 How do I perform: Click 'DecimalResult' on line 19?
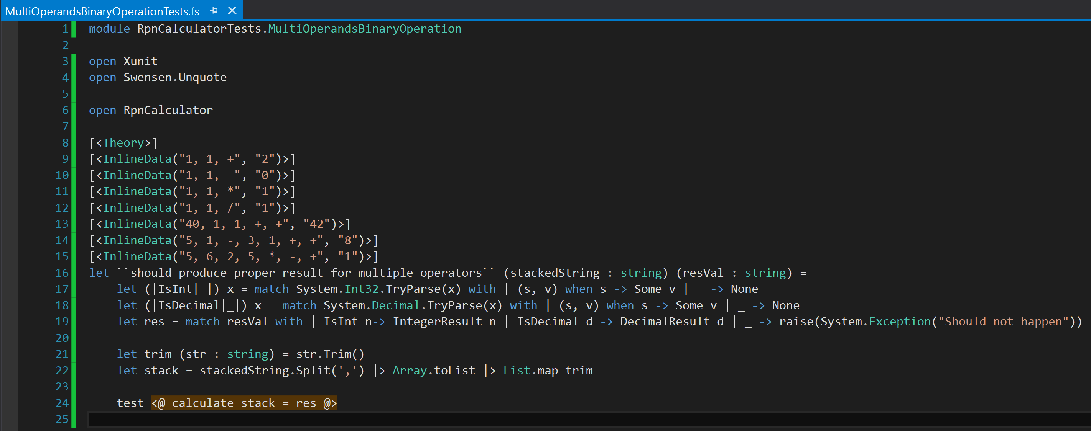(665, 322)
